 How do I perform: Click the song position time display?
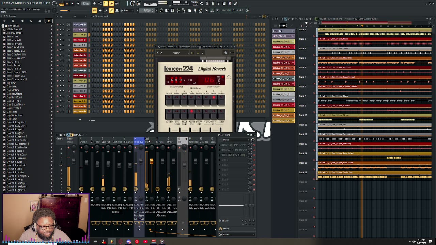pyautogui.click(x=133, y=4)
